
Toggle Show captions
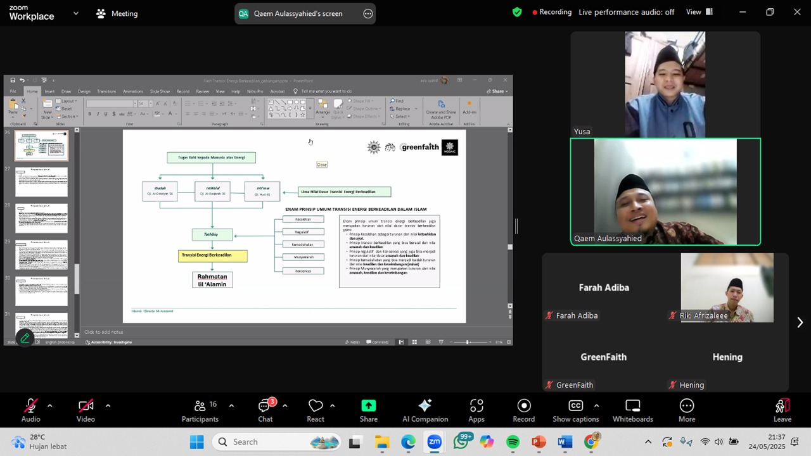pos(575,410)
